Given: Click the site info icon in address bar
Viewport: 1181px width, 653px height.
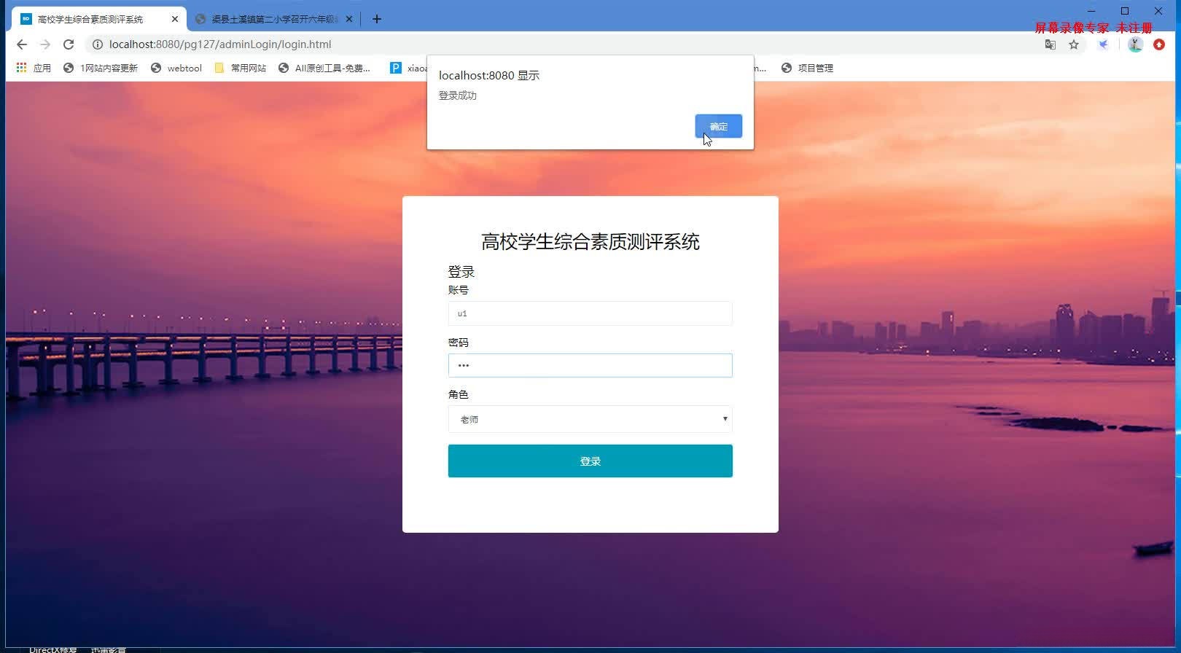Looking at the screenshot, I should click(98, 44).
